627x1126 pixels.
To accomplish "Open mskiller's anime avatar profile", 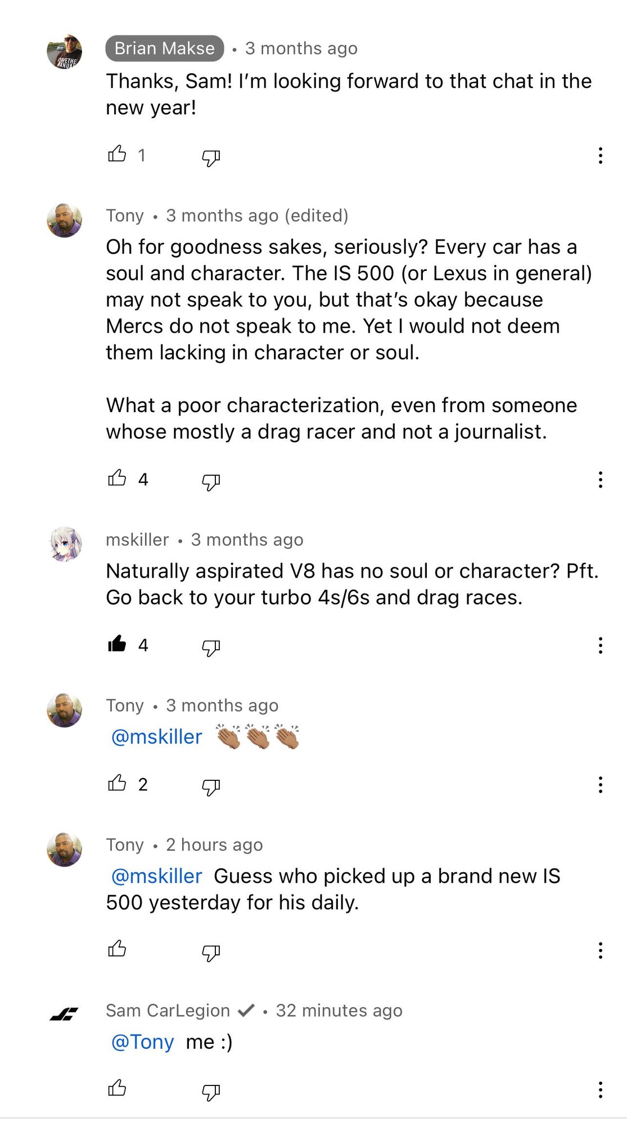I will tap(66, 544).
